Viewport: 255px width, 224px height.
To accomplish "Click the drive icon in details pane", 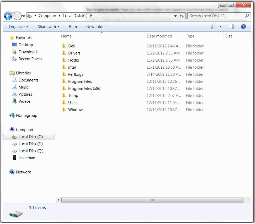I will click(16, 214).
